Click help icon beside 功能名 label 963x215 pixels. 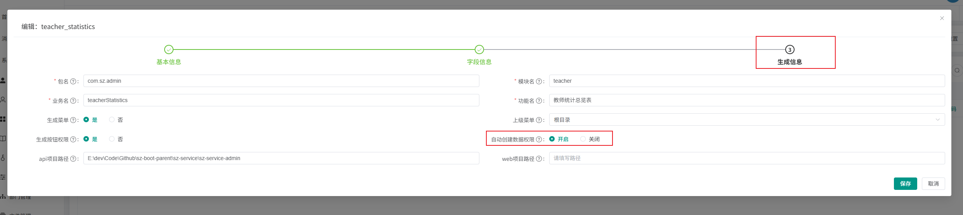539,101
